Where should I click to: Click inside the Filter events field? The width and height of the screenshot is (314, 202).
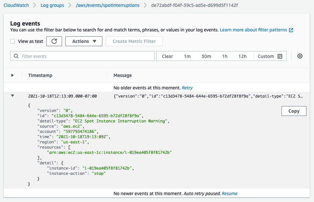pos(82,56)
